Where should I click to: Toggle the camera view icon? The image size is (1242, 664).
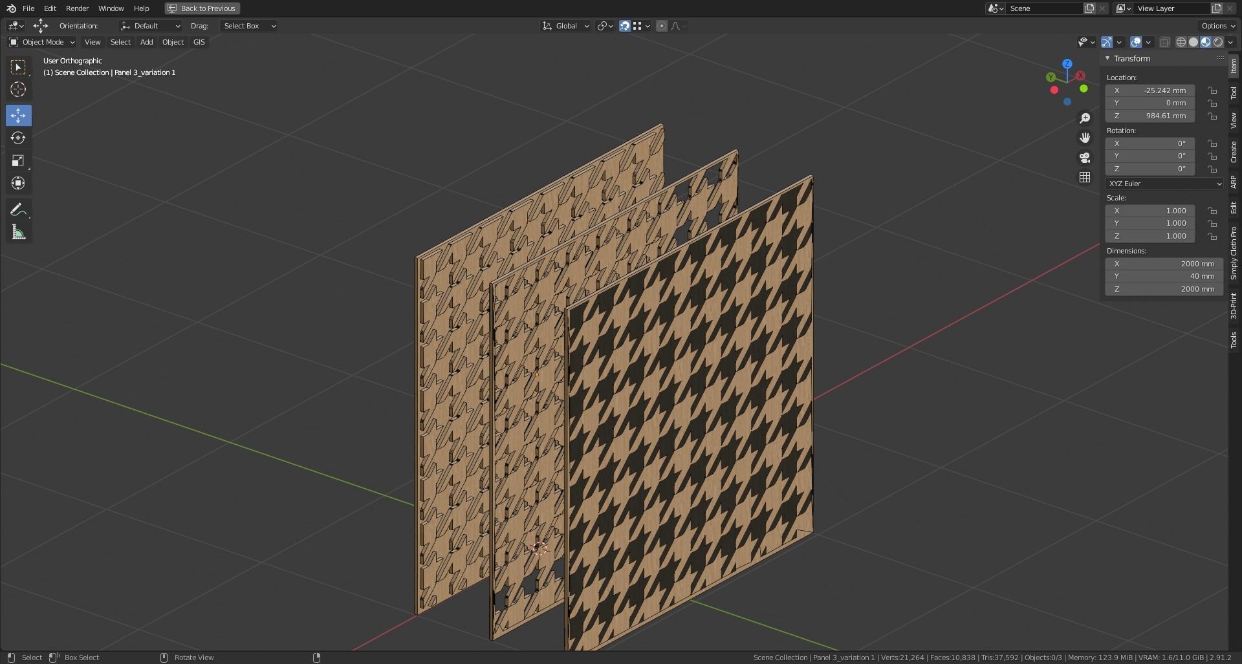coord(1085,158)
